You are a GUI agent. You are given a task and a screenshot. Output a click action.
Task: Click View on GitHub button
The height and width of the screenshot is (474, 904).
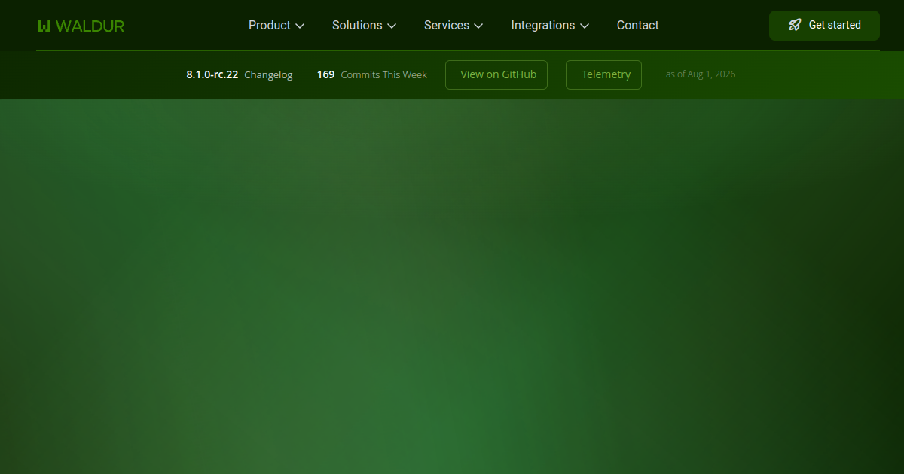[496, 74]
